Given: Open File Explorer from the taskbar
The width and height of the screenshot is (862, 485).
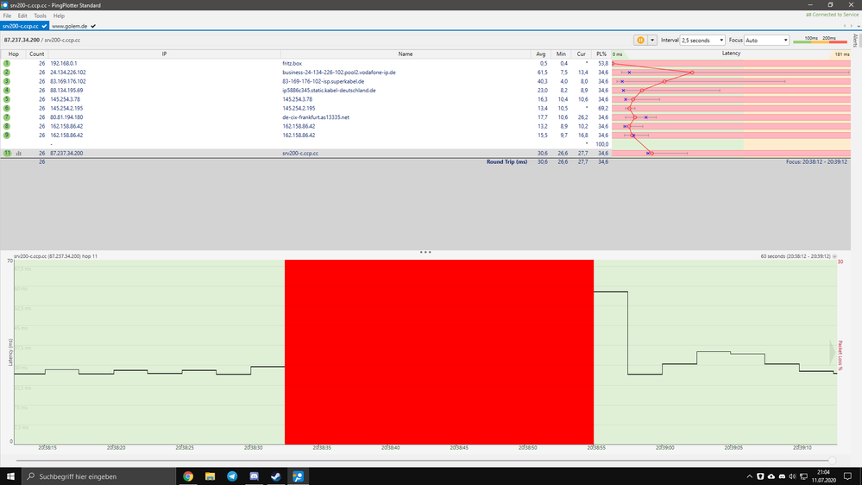Looking at the screenshot, I should pos(210,476).
